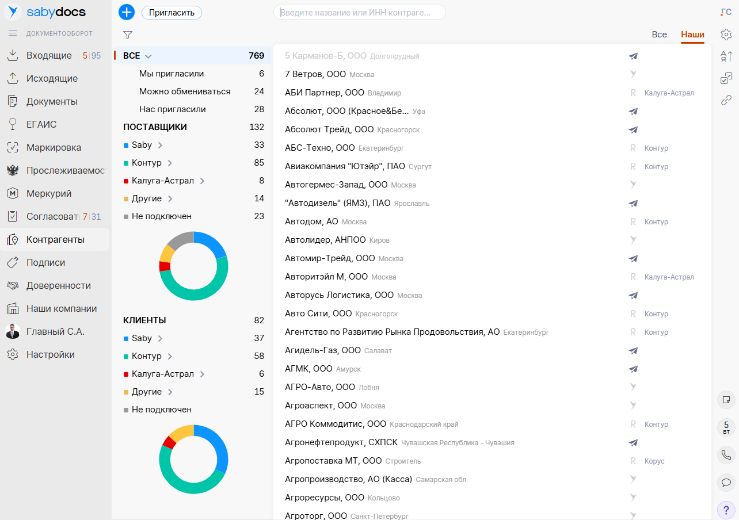Open the chat messages bubble icon
Image resolution: width=739 pixels, height=520 pixels.
click(726, 483)
